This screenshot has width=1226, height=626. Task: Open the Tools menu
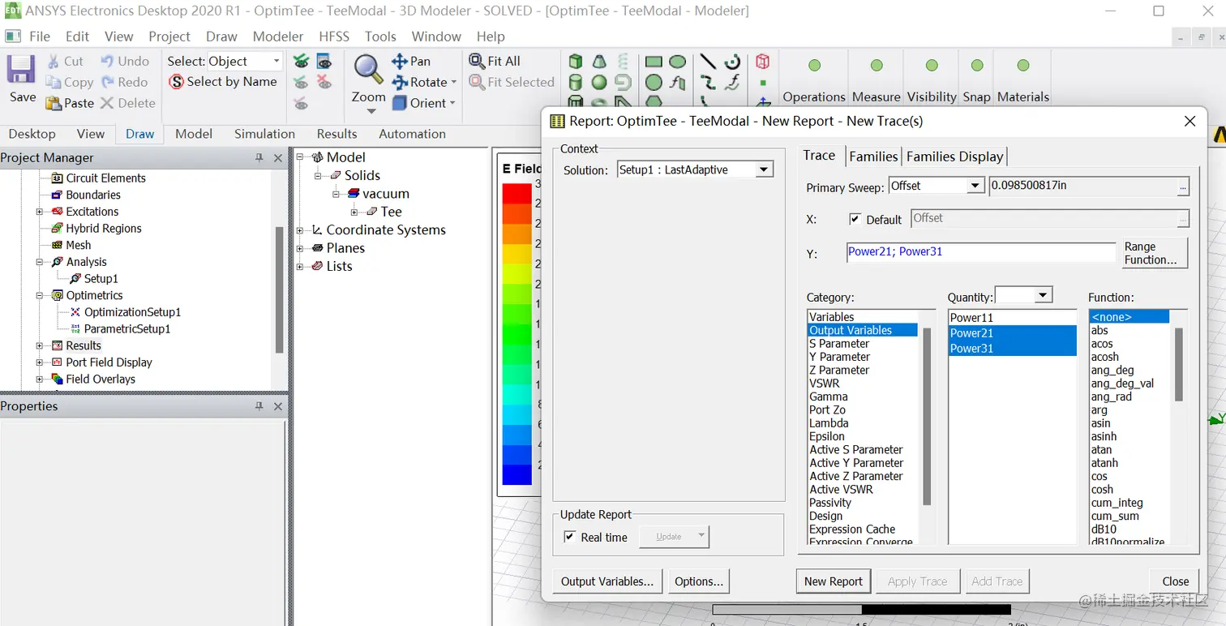pos(380,36)
